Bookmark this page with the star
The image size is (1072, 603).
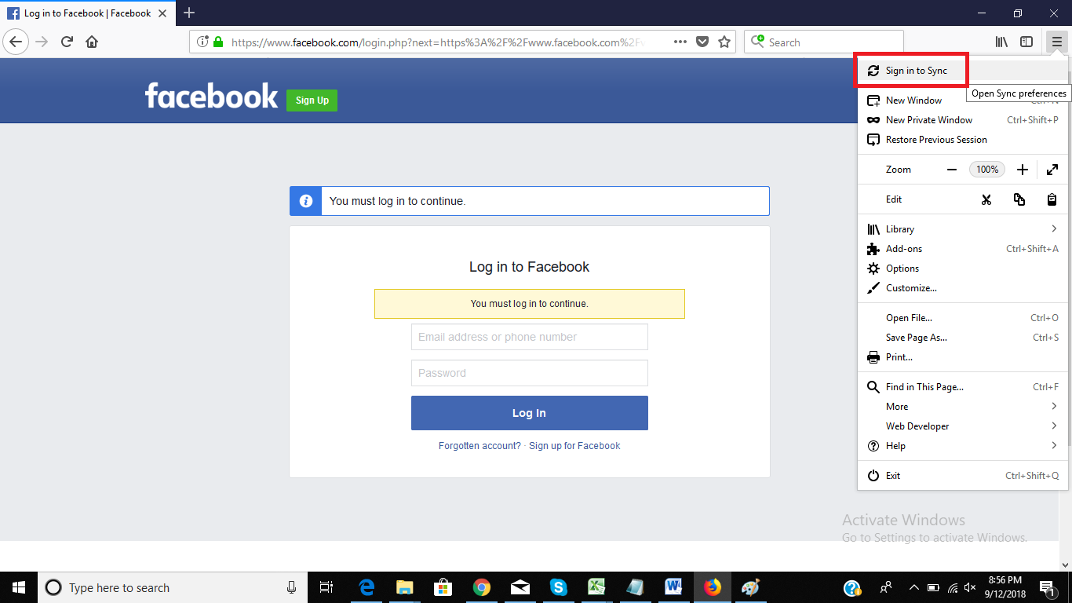(724, 42)
